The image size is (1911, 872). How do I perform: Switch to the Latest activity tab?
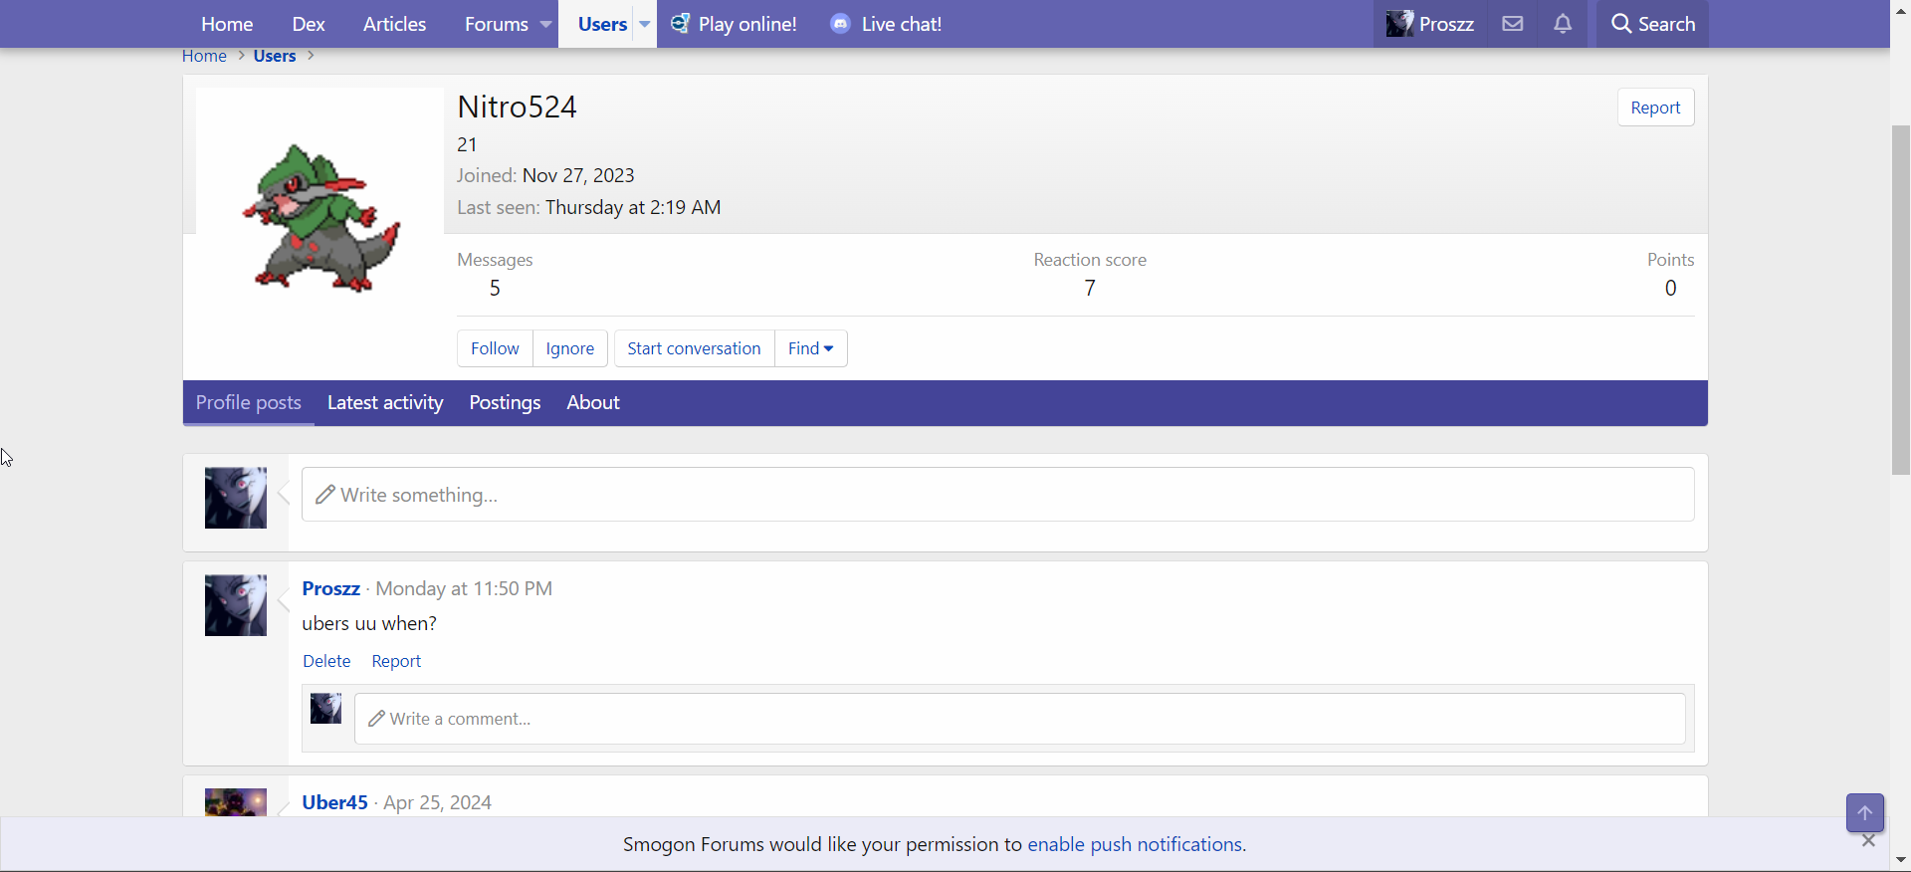point(385,402)
